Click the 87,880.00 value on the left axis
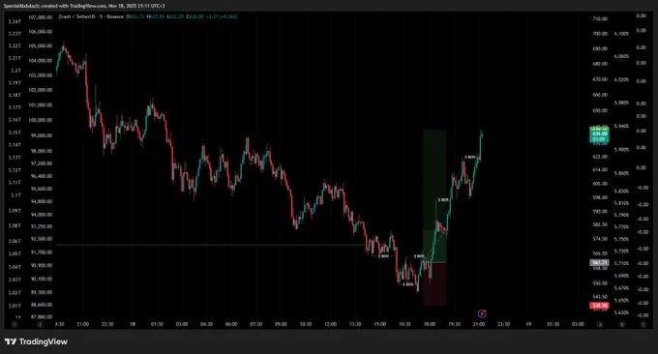658x354 pixels. point(41,317)
